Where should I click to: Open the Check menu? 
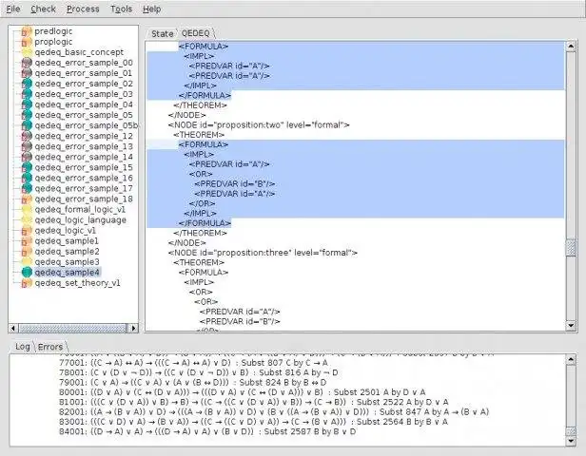click(x=43, y=9)
